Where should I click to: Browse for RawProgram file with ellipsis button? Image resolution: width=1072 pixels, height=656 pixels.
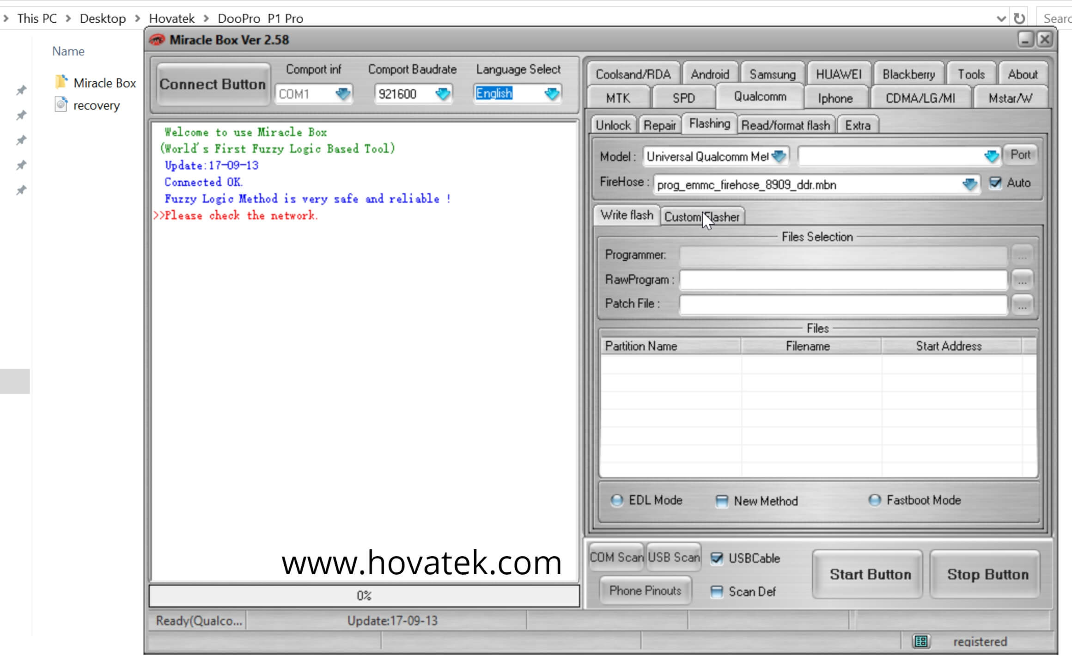[x=1022, y=280]
